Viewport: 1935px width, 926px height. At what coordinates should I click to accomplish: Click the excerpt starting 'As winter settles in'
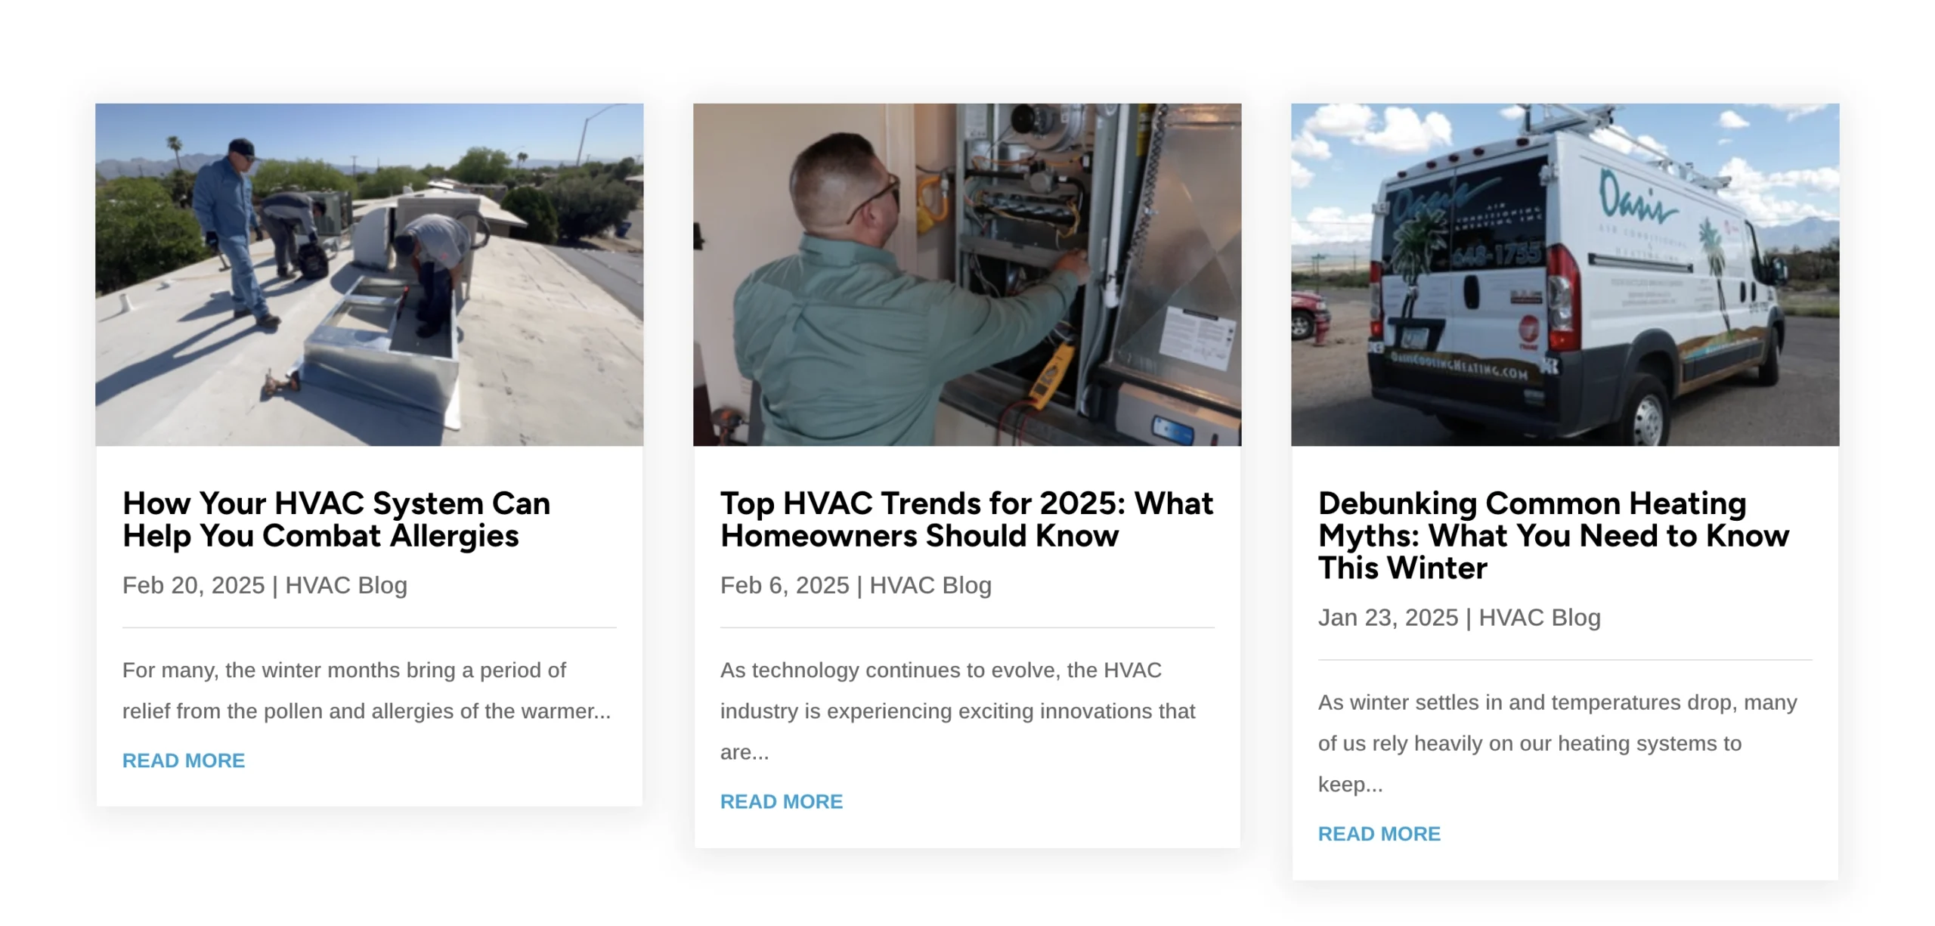point(1558,743)
